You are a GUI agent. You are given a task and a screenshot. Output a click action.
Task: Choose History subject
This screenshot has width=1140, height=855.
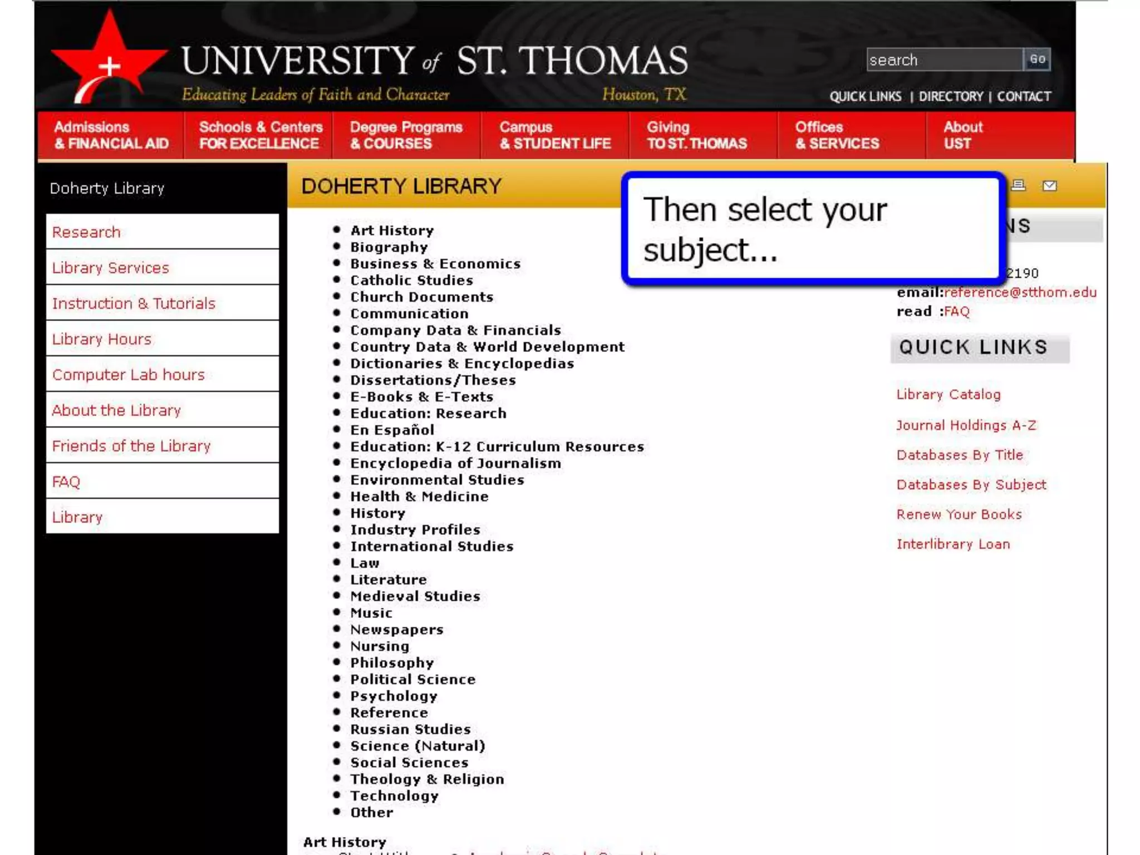(x=377, y=513)
